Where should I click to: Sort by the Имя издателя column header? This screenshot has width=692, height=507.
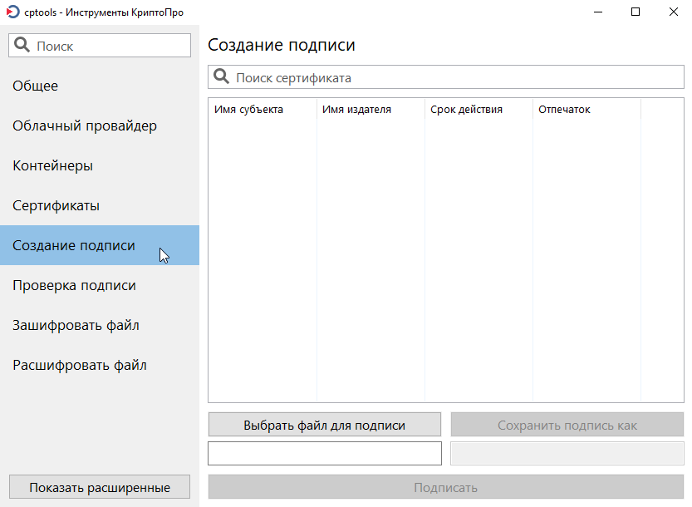point(357,110)
